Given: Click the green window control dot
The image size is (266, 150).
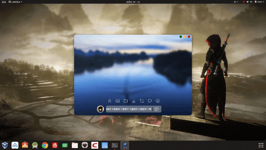Looking at the screenshot, I should (181, 37).
